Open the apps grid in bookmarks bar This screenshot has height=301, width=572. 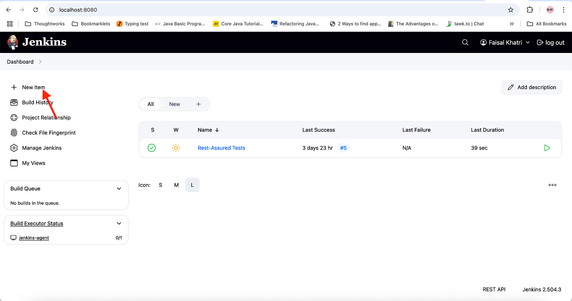[x=10, y=24]
